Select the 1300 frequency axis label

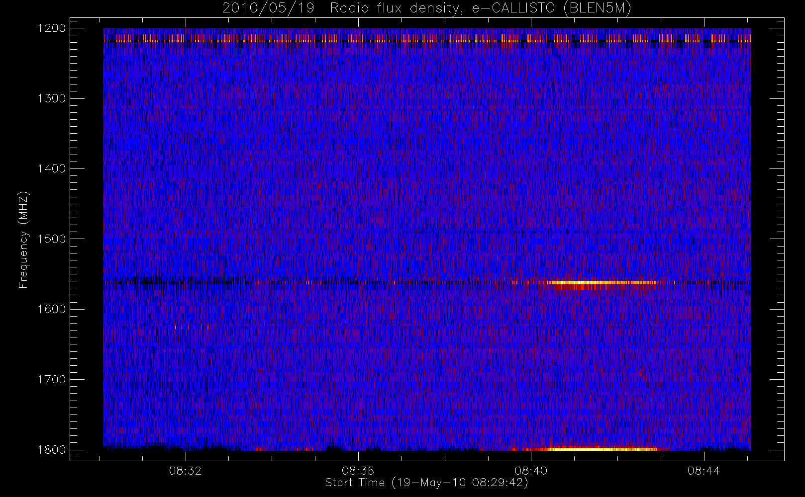click(52, 98)
